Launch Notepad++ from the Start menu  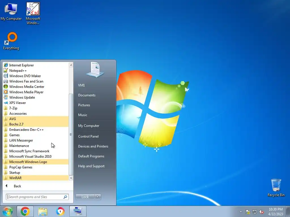pos(36,70)
